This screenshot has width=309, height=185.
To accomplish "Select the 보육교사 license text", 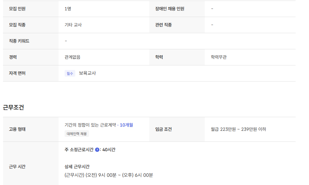I will (87, 73).
